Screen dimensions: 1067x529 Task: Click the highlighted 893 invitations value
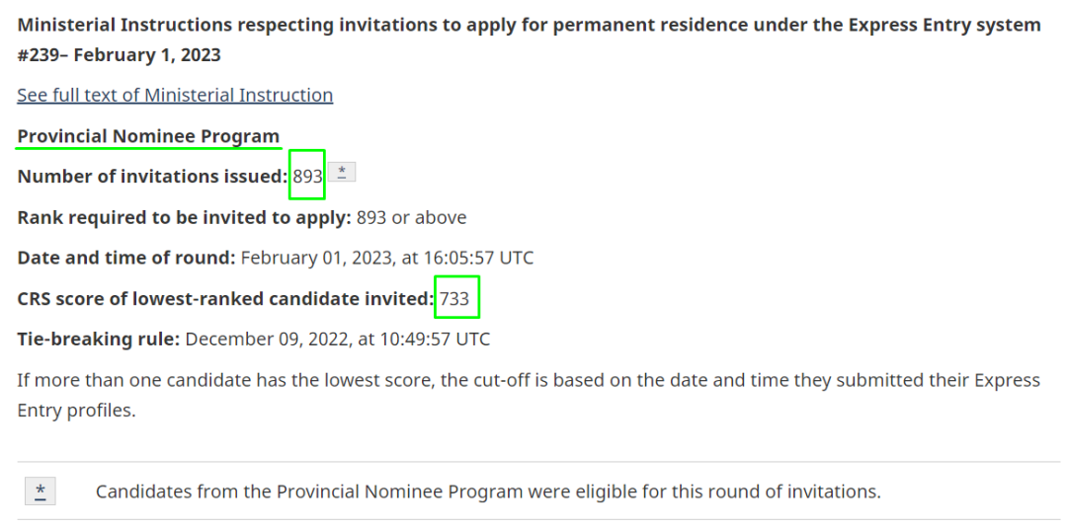307,177
